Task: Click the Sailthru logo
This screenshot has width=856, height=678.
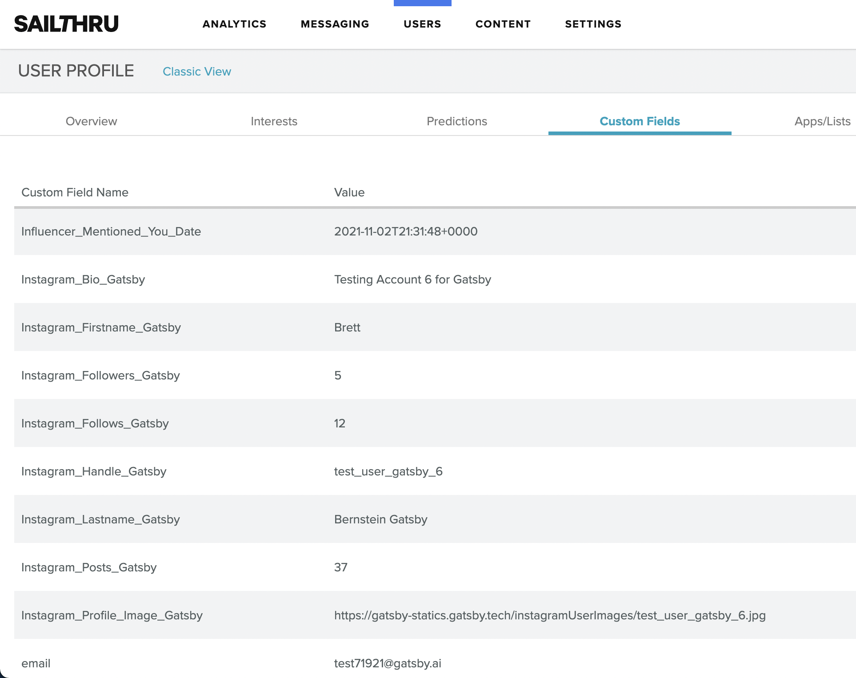Action: click(x=66, y=24)
